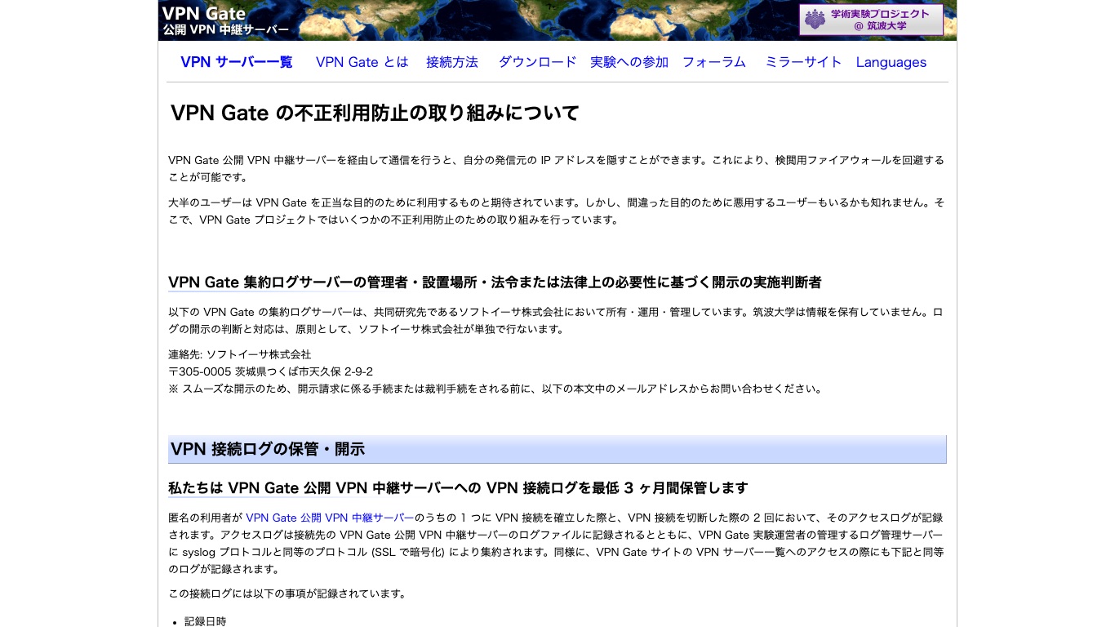This screenshot has height=627, width=1115.
Task: Visit the 実験への参加 page
Action: tap(629, 62)
